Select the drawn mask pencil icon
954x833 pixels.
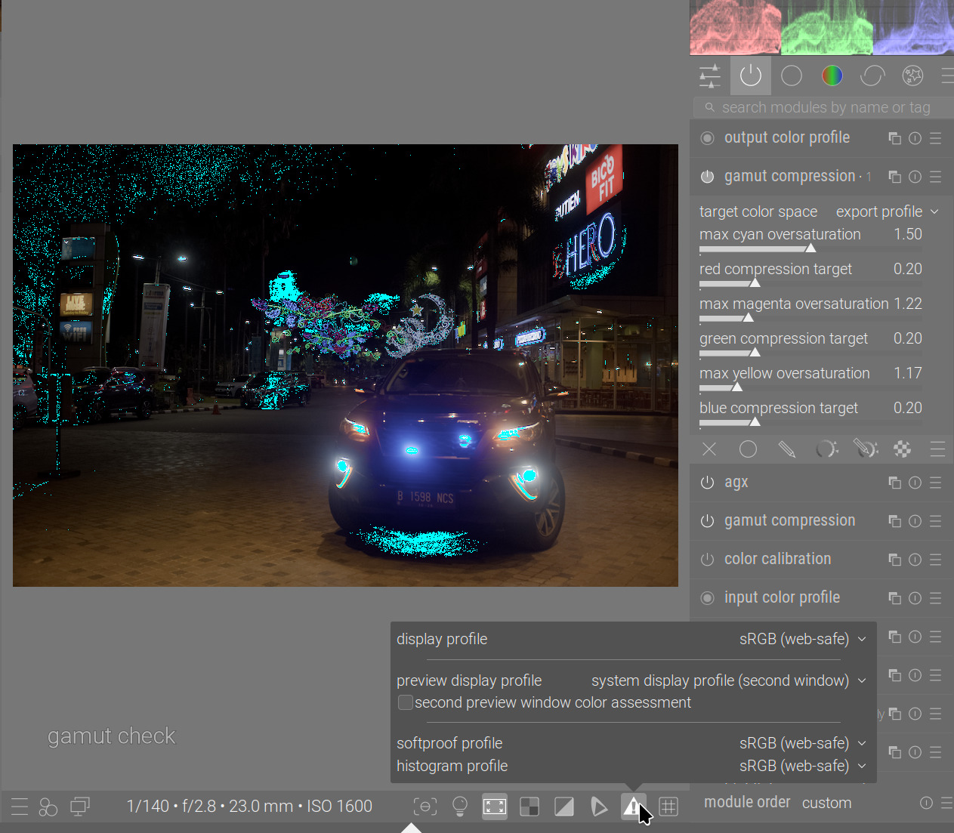(786, 449)
